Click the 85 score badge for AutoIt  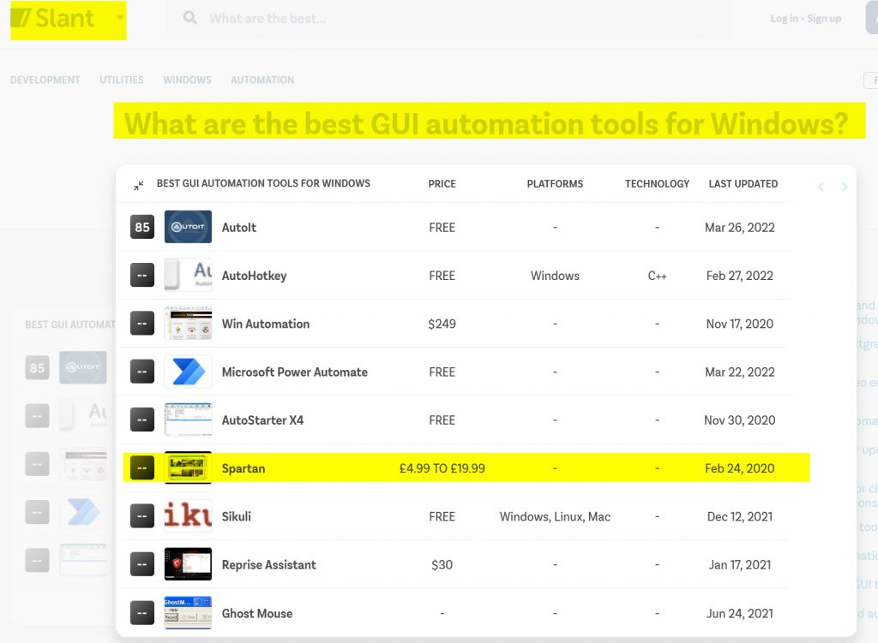(142, 228)
